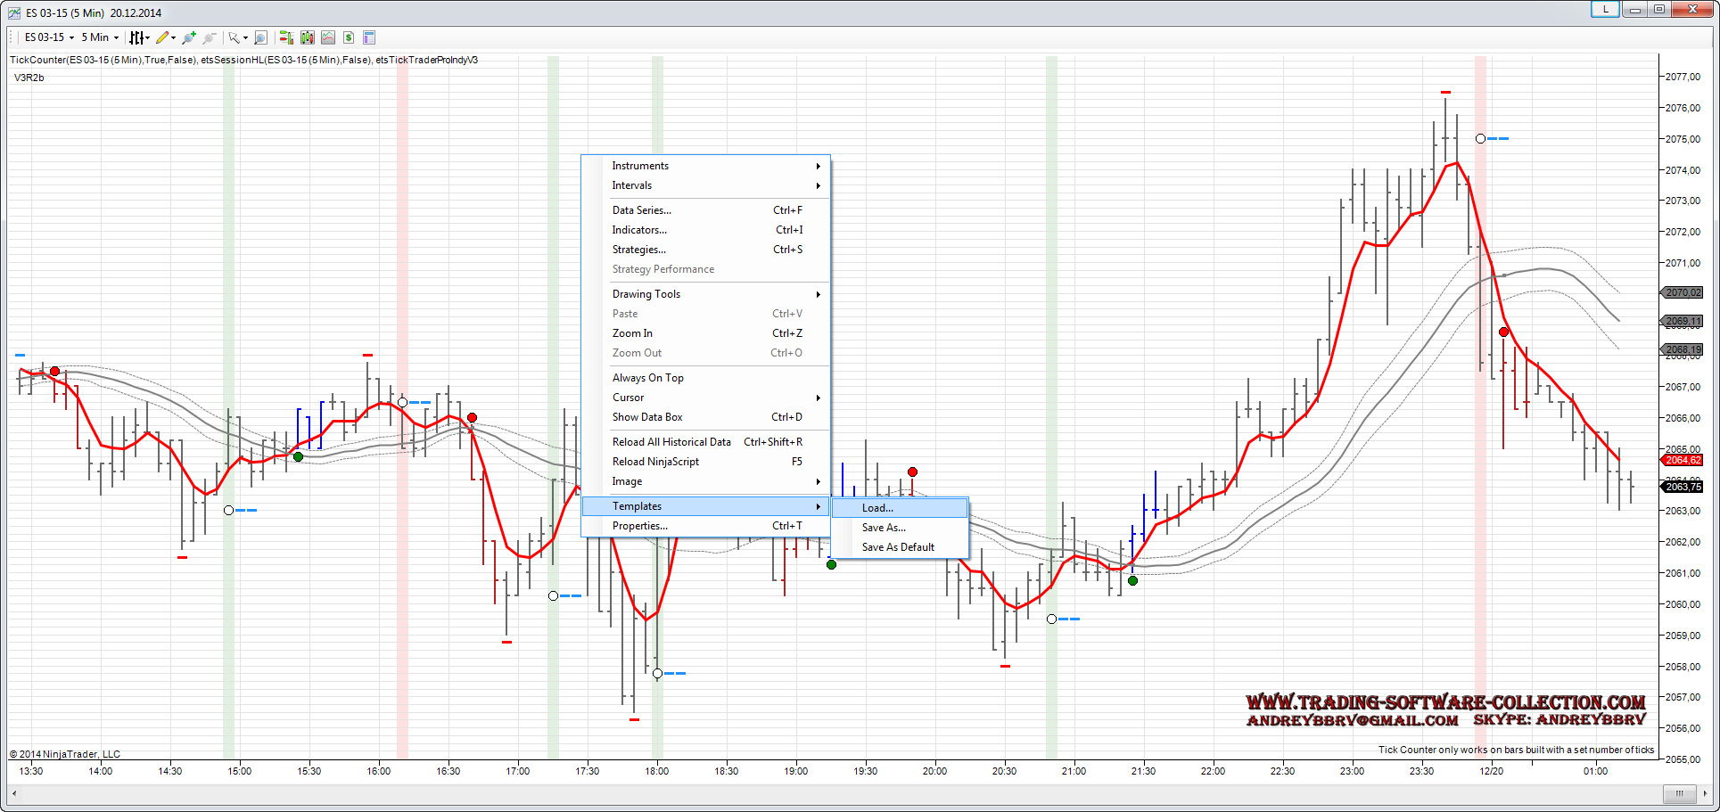Expand the Drawing Tools submenu

646,294
